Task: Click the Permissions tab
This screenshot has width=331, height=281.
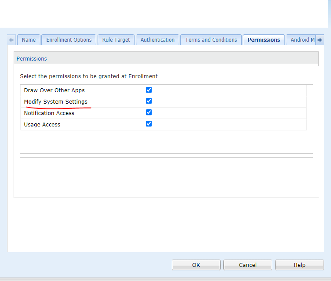Action: click(x=264, y=40)
